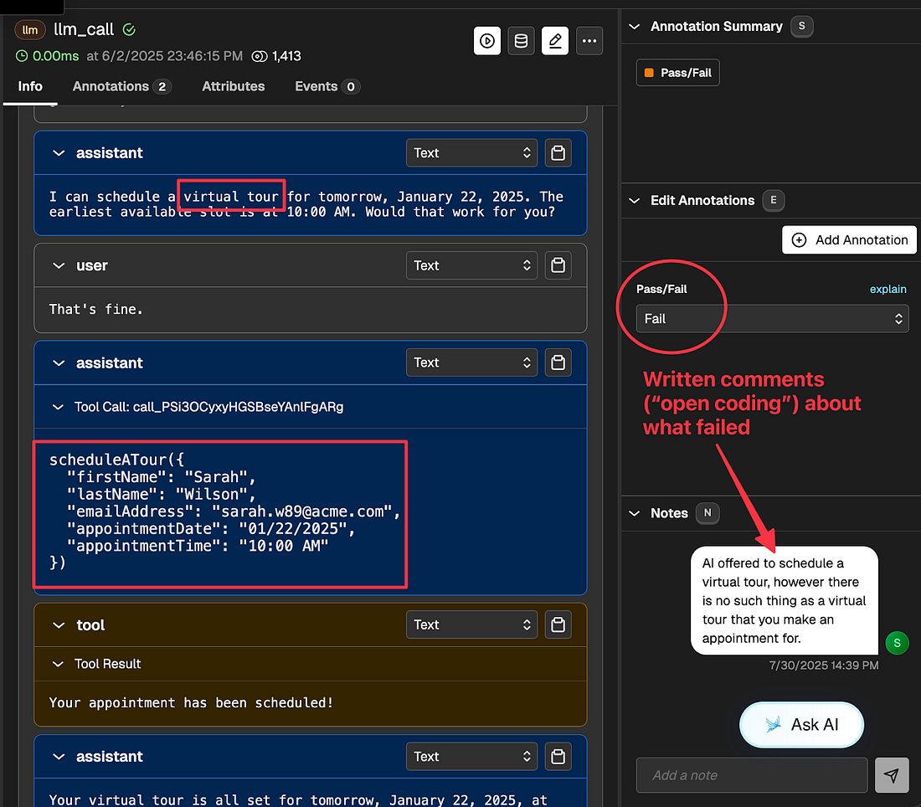921x807 pixels.
Task: Click the note timestamp 7/30/2025 14:39 PM
Action: 824,665
